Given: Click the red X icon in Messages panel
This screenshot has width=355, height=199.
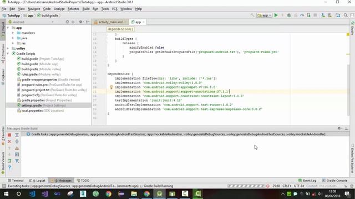Looking at the screenshot, I should [x=9, y=142].
